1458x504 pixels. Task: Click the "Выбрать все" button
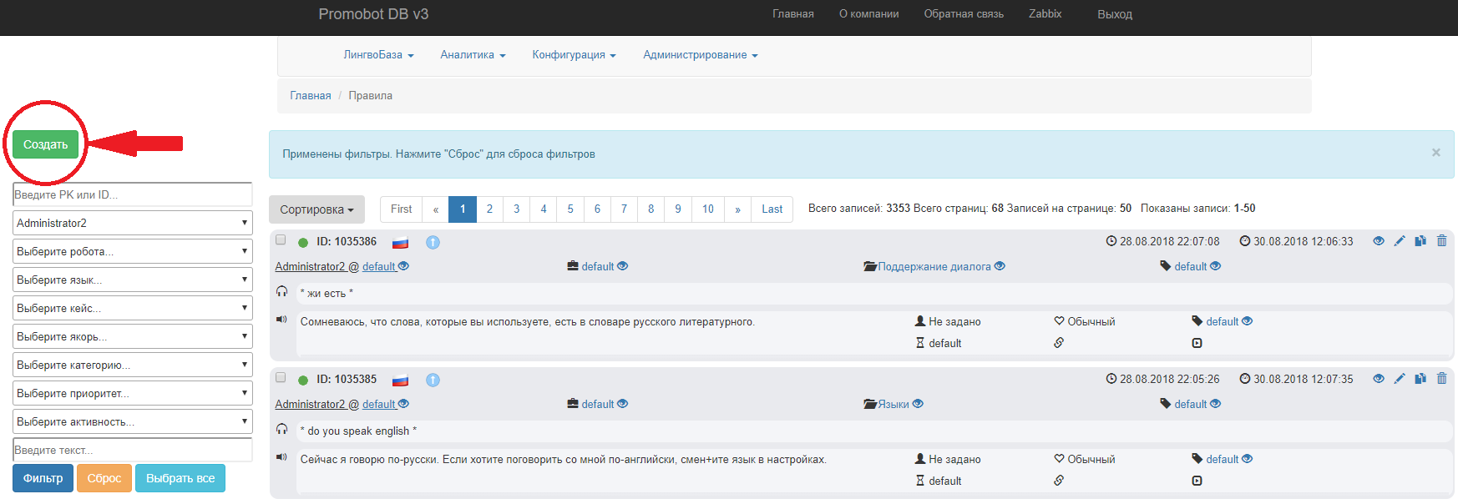(180, 478)
